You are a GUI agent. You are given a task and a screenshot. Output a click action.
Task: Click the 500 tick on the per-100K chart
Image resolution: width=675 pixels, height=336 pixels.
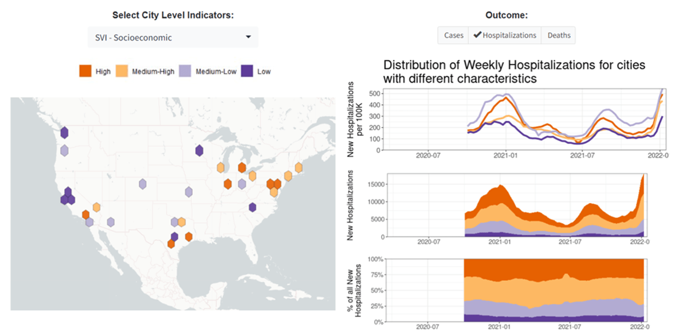[x=374, y=94]
